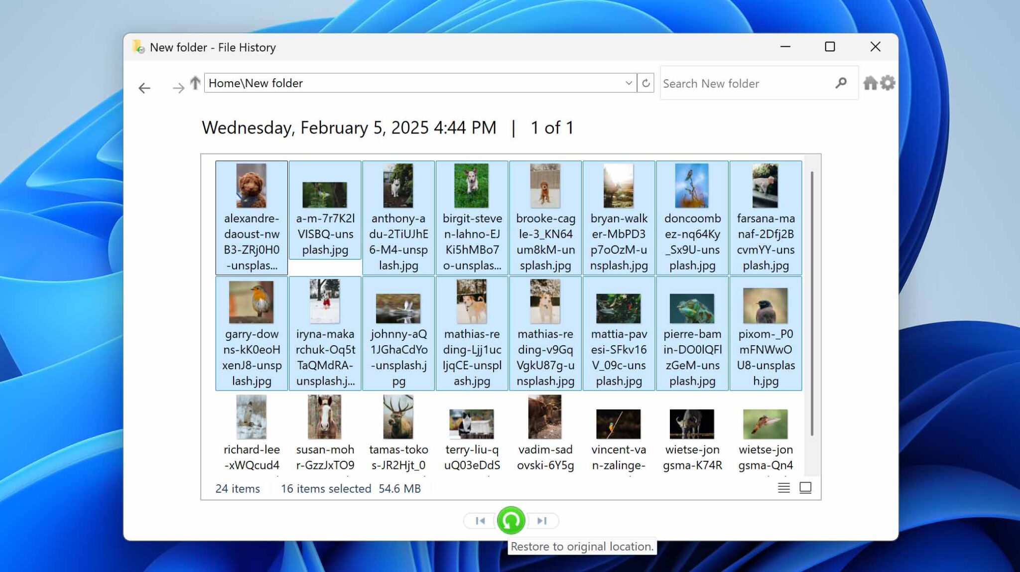Jump to the next file version
This screenshot has width=1020, height=572.
(x=541, y=520)
